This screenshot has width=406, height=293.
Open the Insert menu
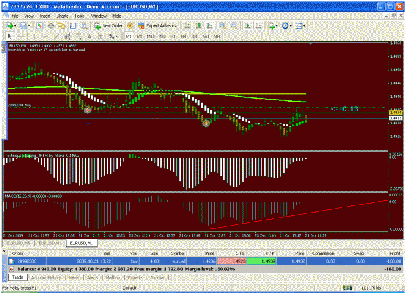45,16
